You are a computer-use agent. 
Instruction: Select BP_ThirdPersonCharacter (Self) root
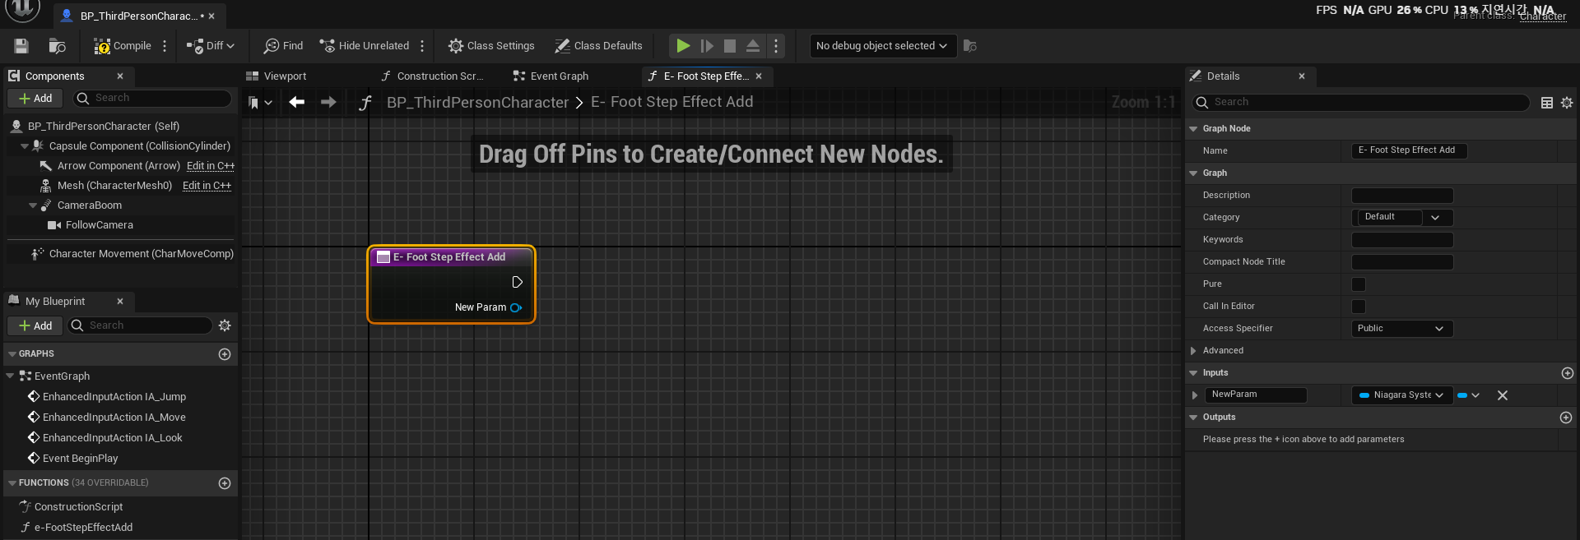coord(104,127)
